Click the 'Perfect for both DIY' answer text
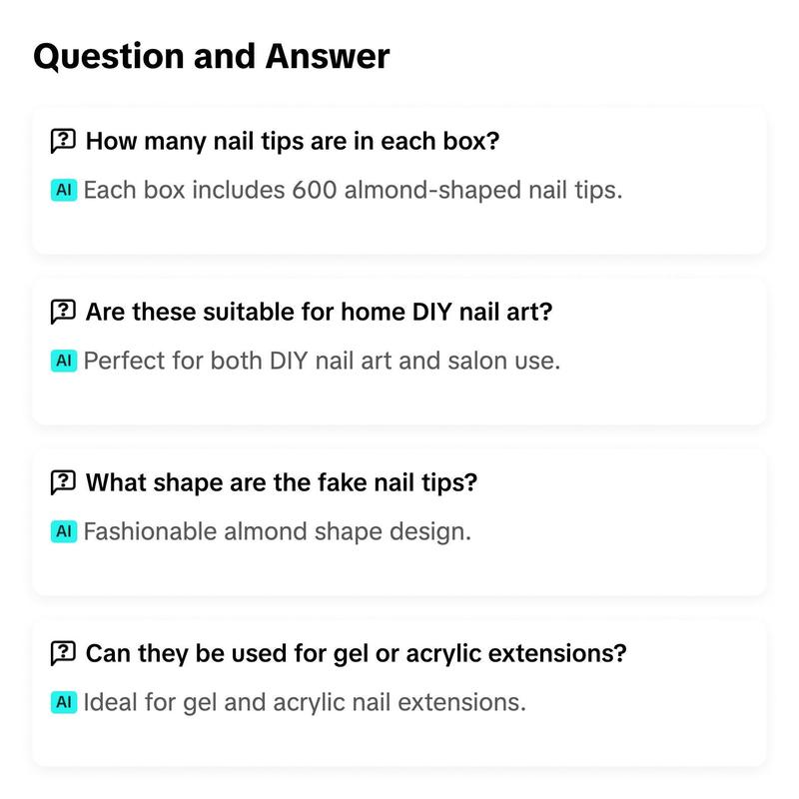This screenshot has height=799, width=799. pos(322,361)
